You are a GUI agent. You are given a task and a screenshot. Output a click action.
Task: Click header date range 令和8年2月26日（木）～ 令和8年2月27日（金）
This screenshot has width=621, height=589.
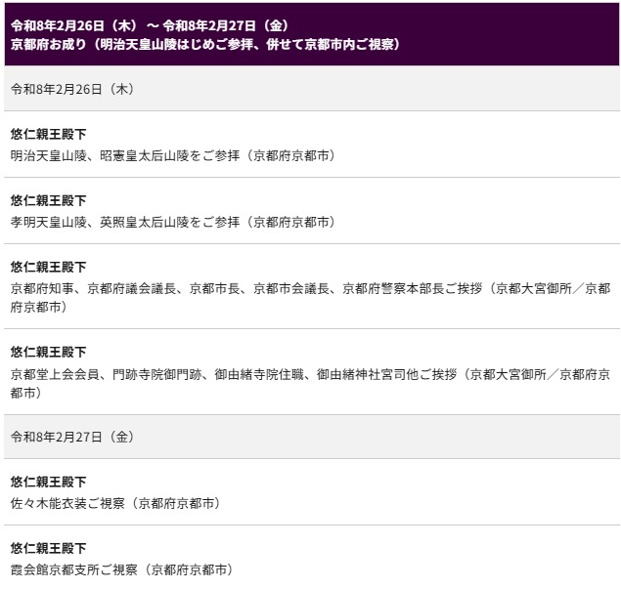[150, 25]
